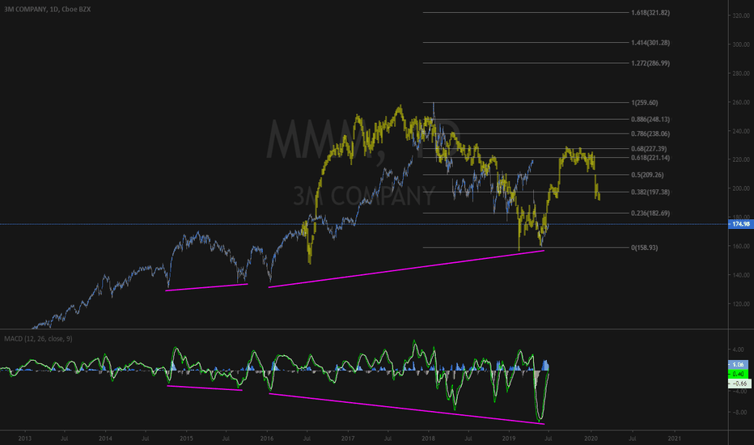The width and height of the screenshot is (754, 445).
Task: Select the long magenta trendline under MACD lows
Action: (406, 409)
